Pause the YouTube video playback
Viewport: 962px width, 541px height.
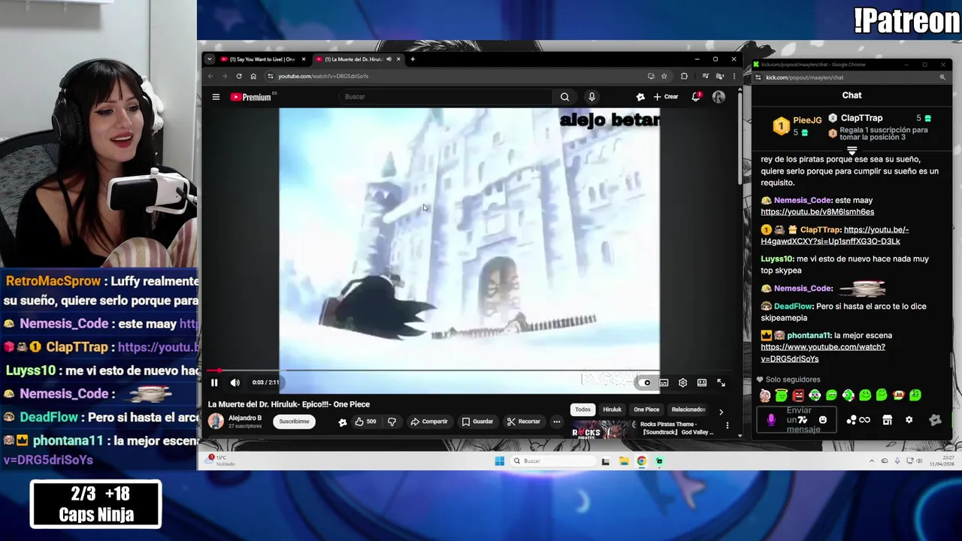pyautogui.click(x=214, y=382)
